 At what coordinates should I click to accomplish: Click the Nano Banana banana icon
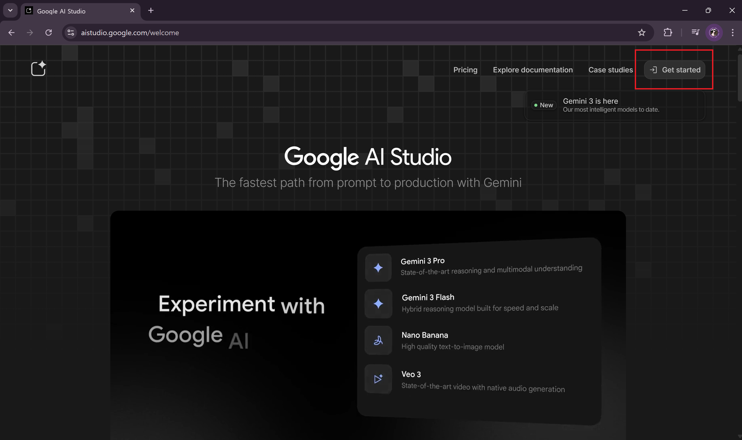378,340
